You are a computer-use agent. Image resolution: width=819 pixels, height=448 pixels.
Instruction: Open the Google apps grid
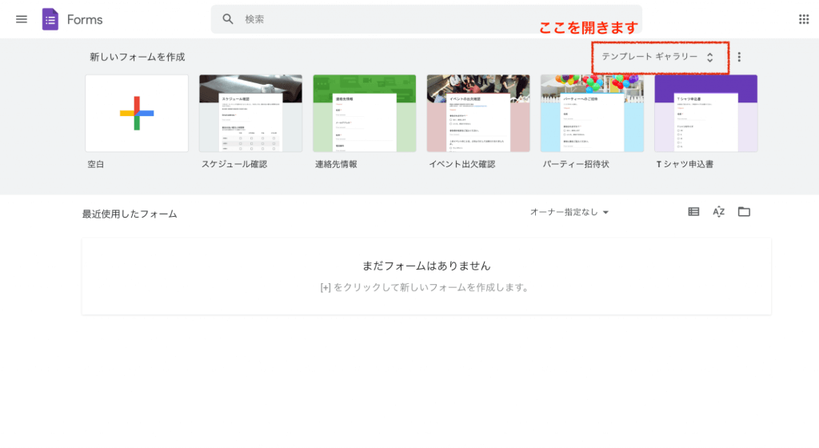pyautogui.click(x=804, y=19)
